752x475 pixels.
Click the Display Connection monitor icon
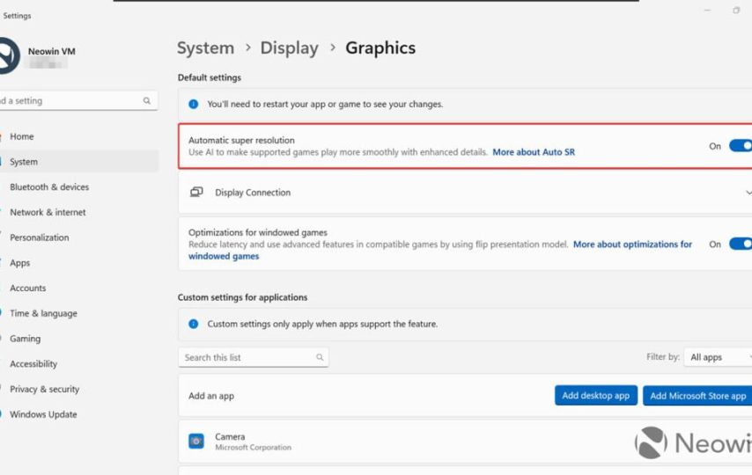pyautogui.click(x=196, y=193)
